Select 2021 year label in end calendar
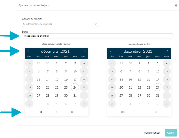179x138 pixels. click(x=148, y=52)
